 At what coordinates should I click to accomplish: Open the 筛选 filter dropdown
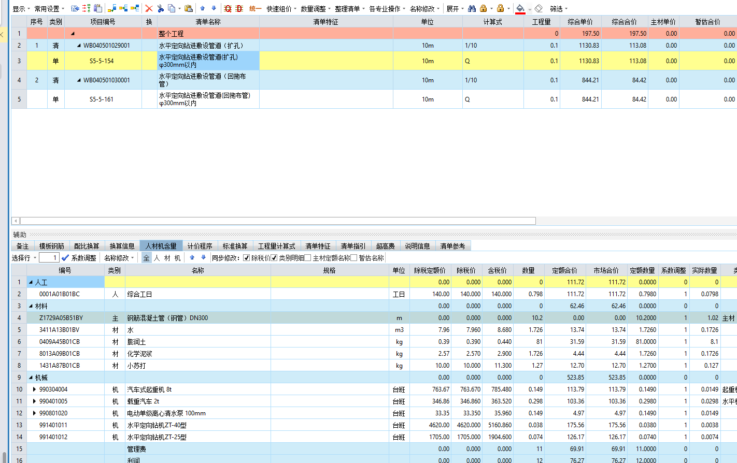pyautogui.click(x=559, y=9)
